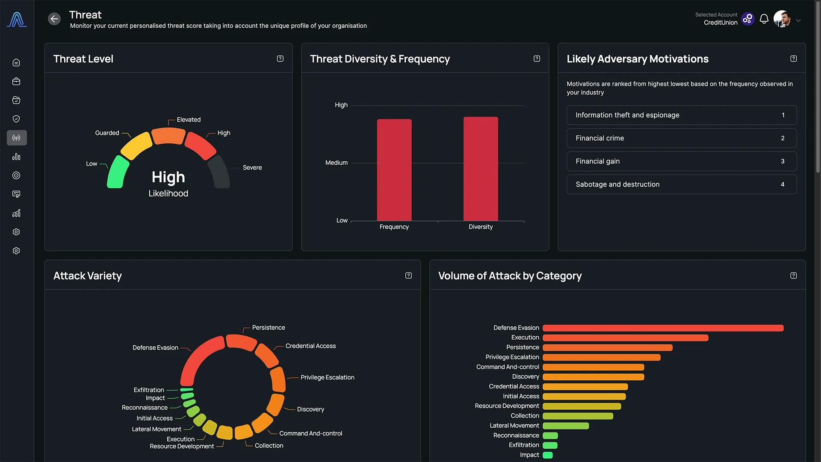This screenshot has width=821, height=462.
Task: Open the first sidebar menu icon
Action: click(x=16, y=63)
